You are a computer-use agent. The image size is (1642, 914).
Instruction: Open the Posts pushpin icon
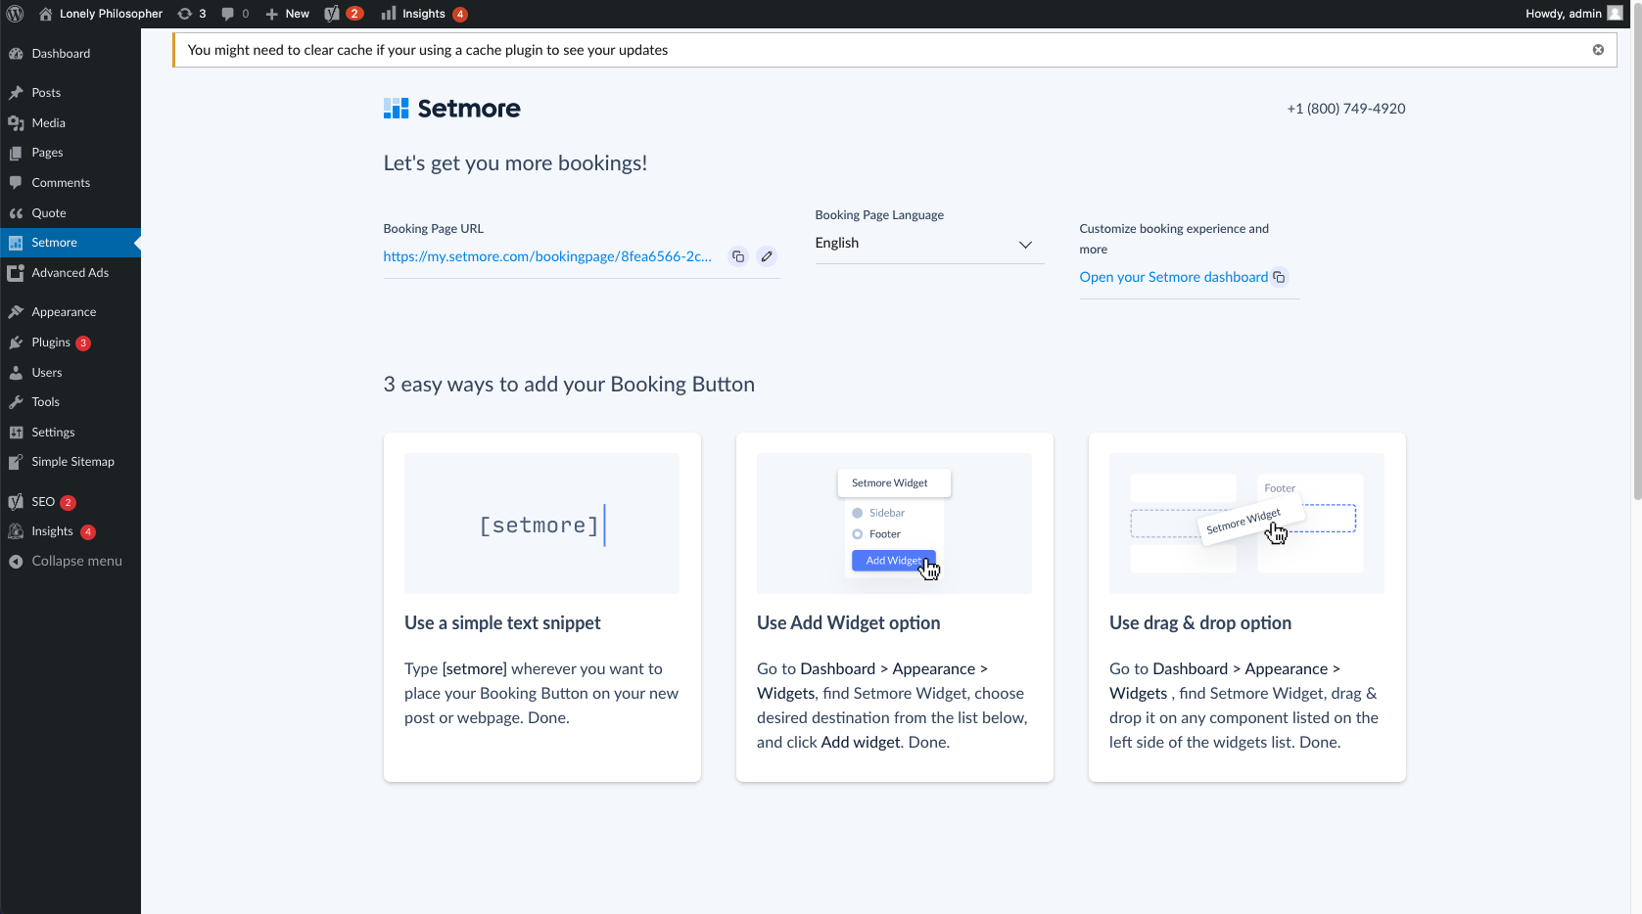click(16, 93)
